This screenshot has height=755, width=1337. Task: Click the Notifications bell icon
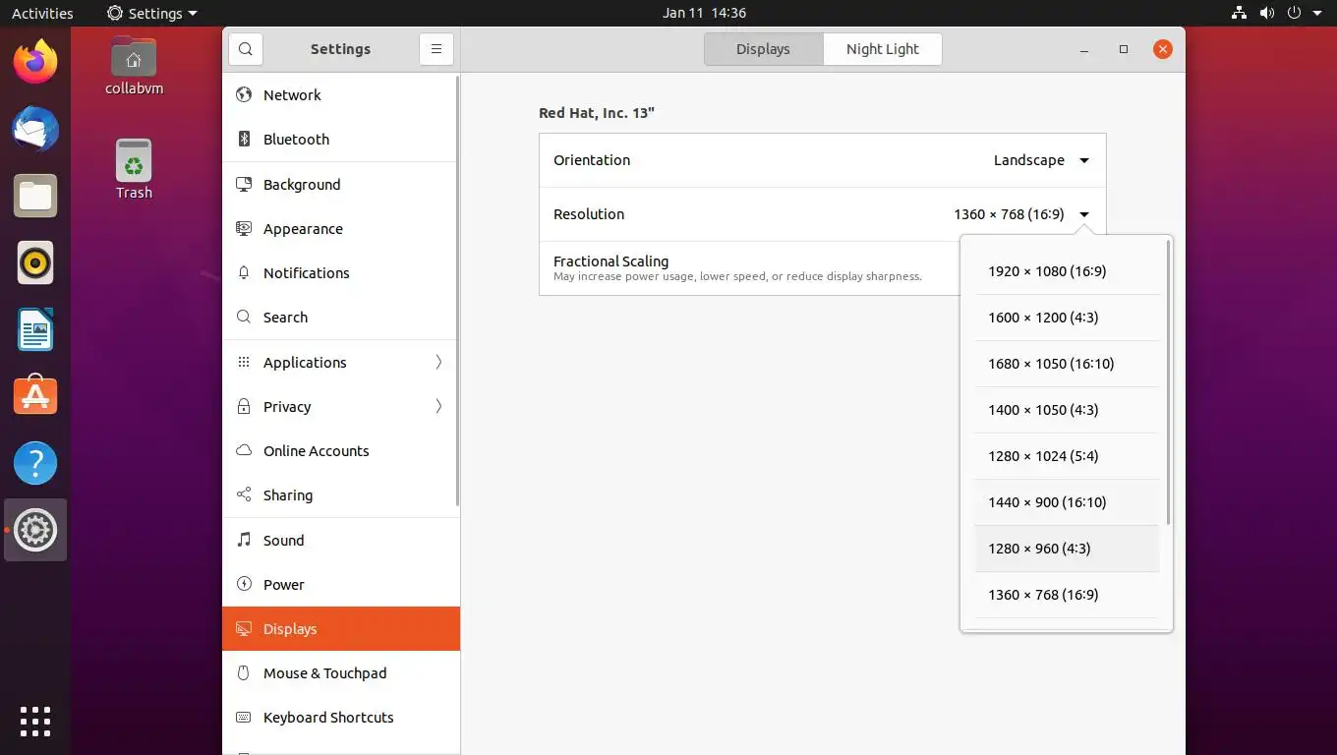(244, 273)
